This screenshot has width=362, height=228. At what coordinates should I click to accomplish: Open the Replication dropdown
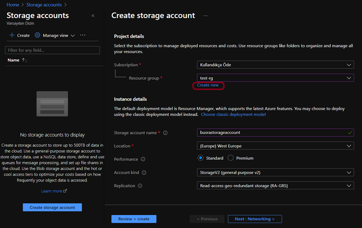275,185
